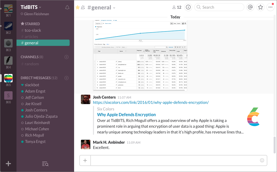Image resolution: width=277 pixels, height=172 pixels.
Task: Show starred items with the star icon
Action: [x=261, y=7]
